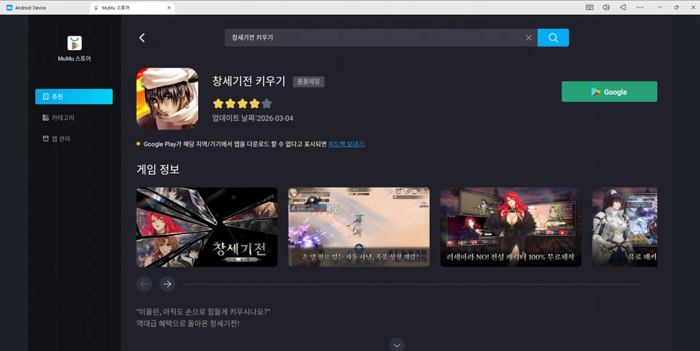This screenshot has width=700, height=351.
Task: Click the star rating row
Action: click(x=243, y=104)
